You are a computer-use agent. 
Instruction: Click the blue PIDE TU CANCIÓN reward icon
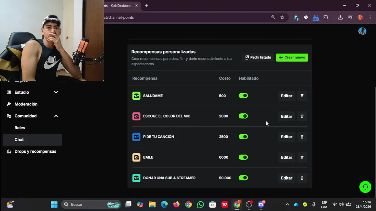click(x=136, y=137)
